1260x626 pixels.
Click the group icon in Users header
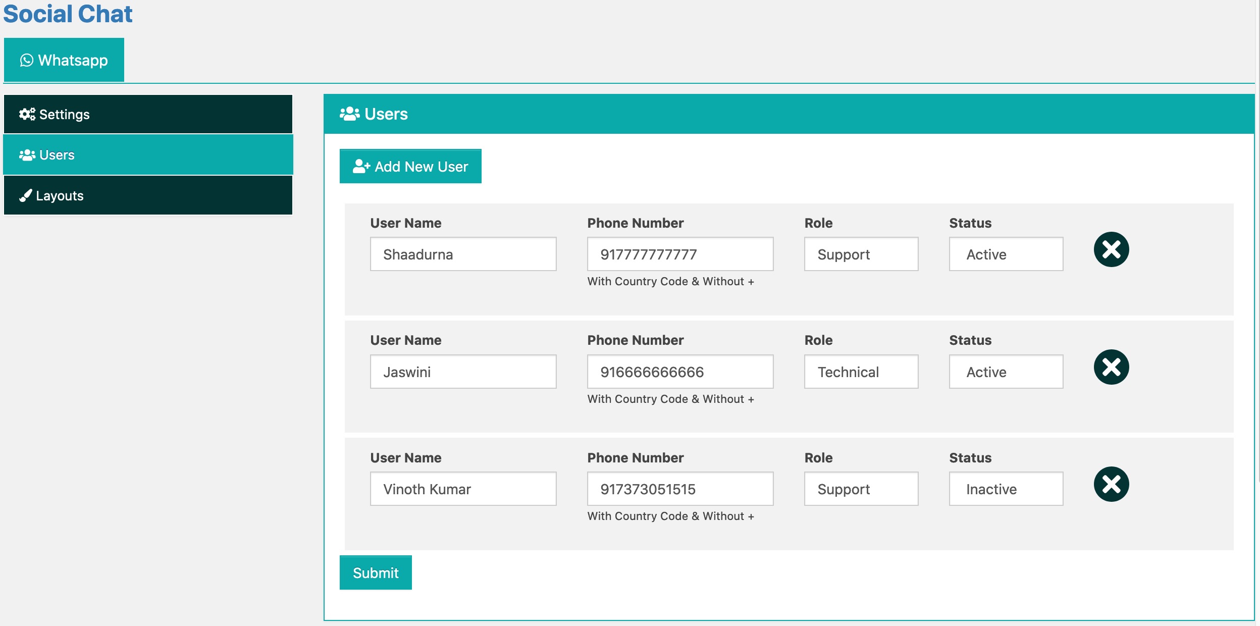click(x=349, y=114)
